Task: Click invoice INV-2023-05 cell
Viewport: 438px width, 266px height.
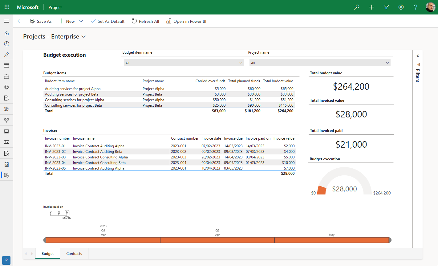Action: point(55,168)
